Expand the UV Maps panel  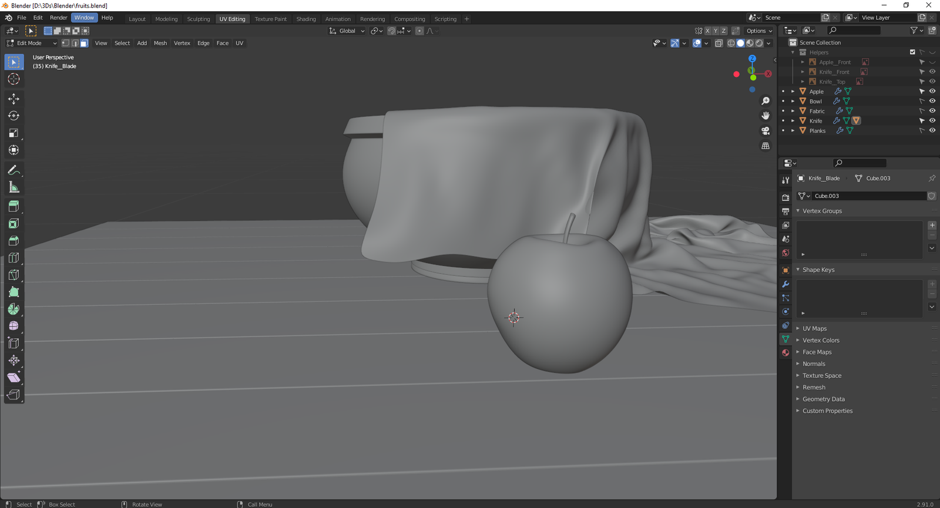[x=814, y=329]
